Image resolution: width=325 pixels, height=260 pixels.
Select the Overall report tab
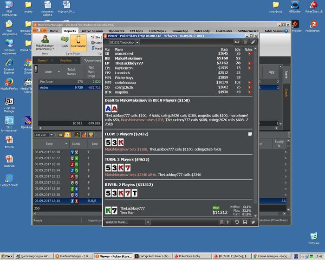(43, 60)
